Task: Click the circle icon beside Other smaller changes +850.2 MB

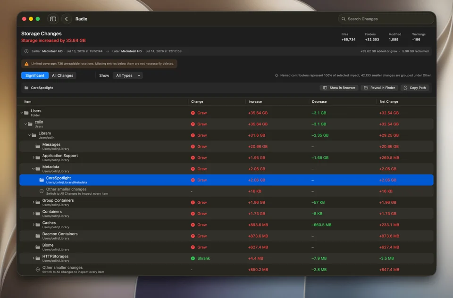Action: point(38,269)
